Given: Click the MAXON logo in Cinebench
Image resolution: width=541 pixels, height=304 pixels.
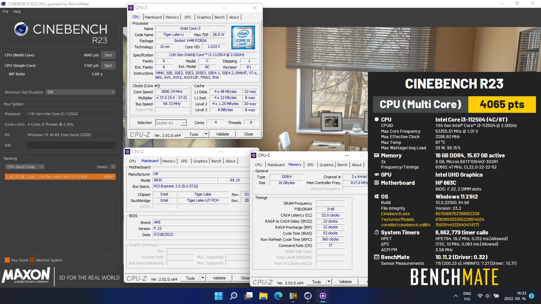Looking at the screenshot, I should click(26, 275).
